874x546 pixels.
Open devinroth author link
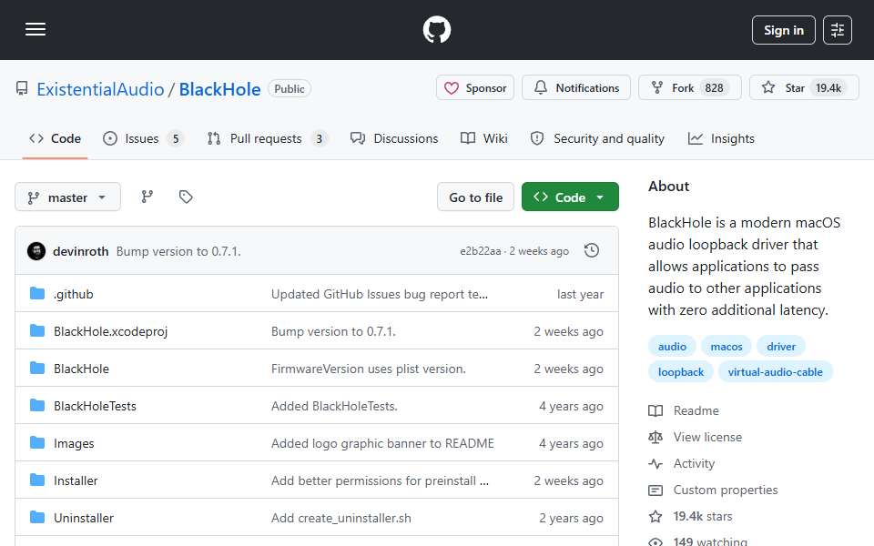(x=81, y=251)
